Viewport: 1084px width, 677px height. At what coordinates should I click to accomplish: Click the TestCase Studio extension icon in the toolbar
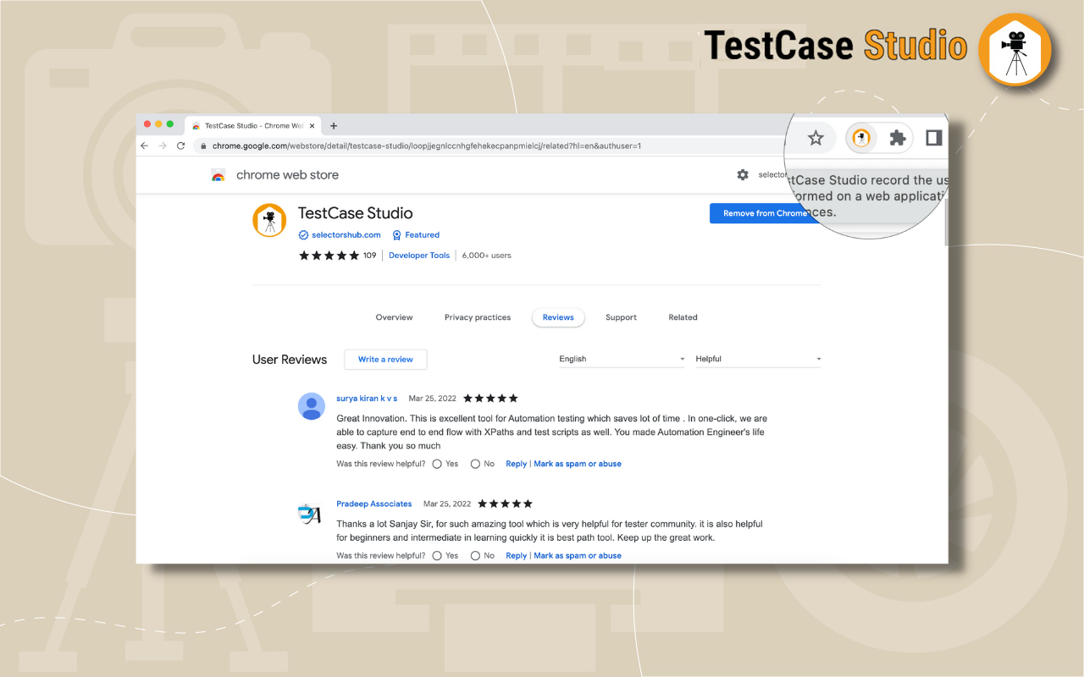pyautogui.click(x=860, y=137)
